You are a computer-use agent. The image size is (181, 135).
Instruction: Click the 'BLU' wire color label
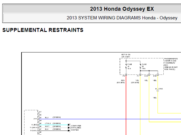coord(47,118)
